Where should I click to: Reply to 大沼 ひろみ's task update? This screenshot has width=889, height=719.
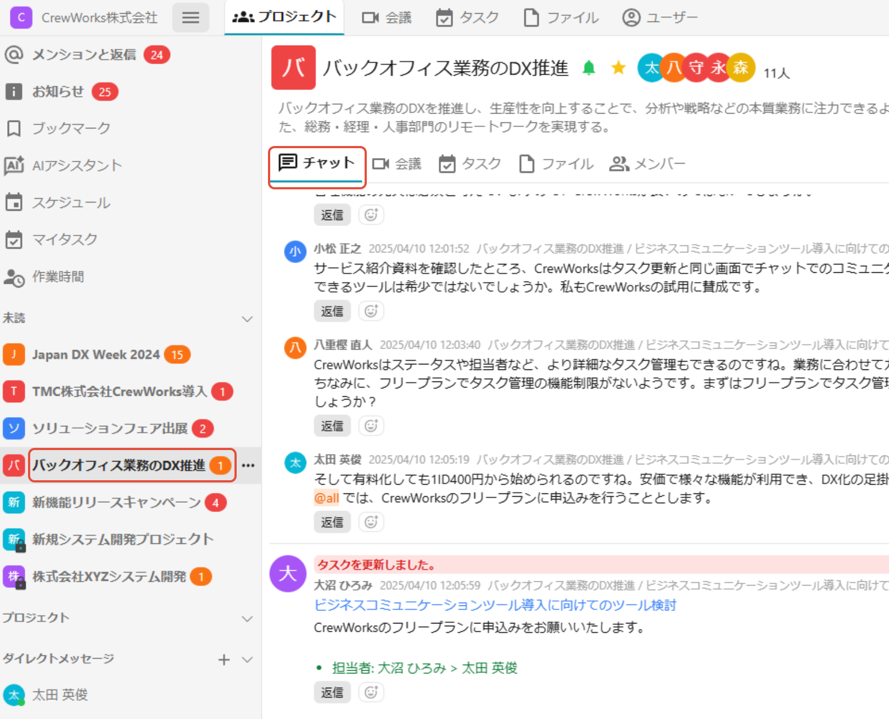click(332, 693)
